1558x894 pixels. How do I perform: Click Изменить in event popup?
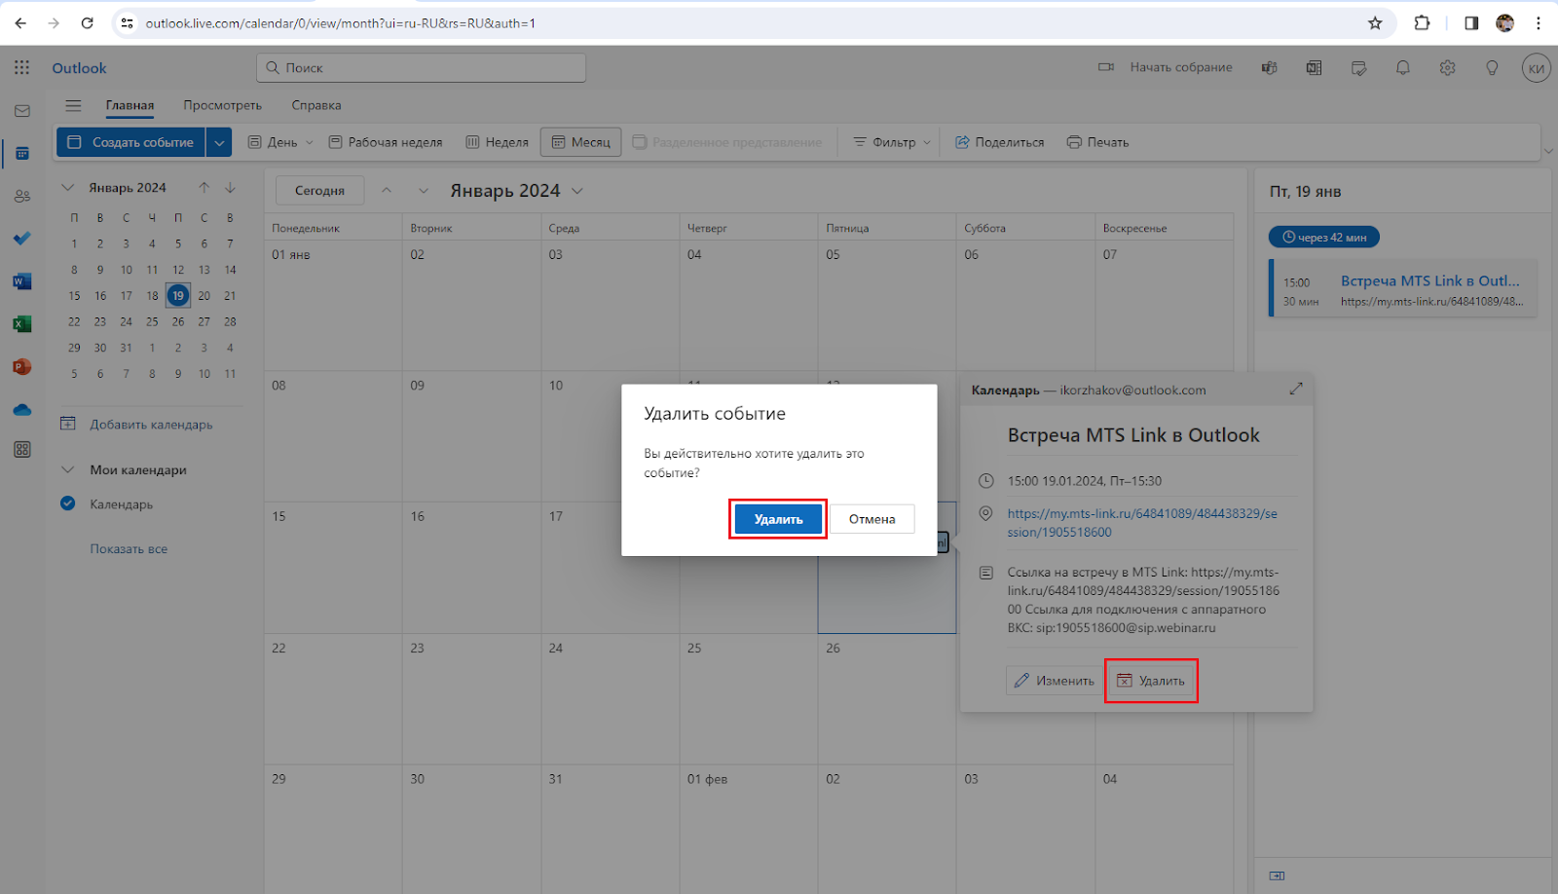click(x=1054, y=681)
